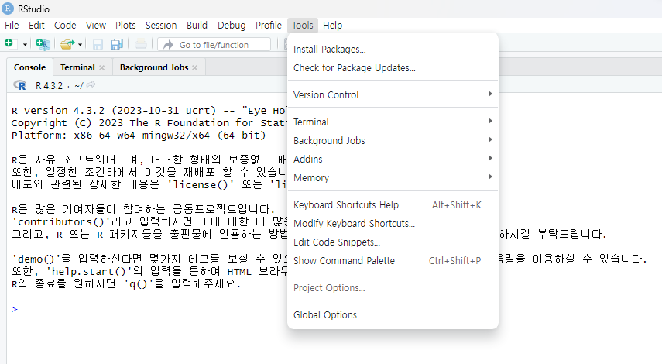662x364 pixels.
Task: Click the 'R version 4.3.2' console line
Action: (x=149, y=111)
